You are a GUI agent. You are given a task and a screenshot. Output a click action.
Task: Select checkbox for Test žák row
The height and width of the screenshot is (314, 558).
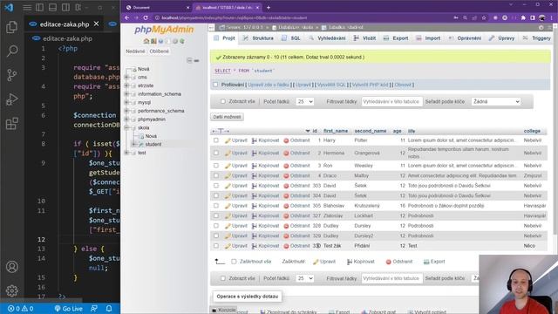(216, 246)
